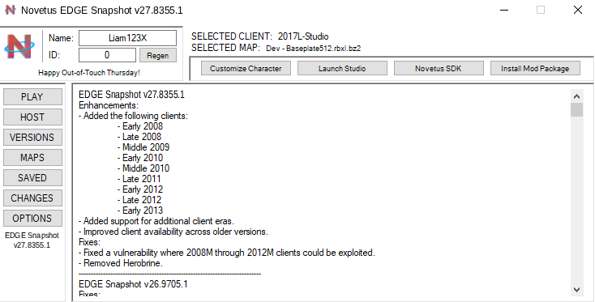The height and width of the screenshot is (302, 595).
Task: Open the OPTIONS tab
Action: point(32,219)
